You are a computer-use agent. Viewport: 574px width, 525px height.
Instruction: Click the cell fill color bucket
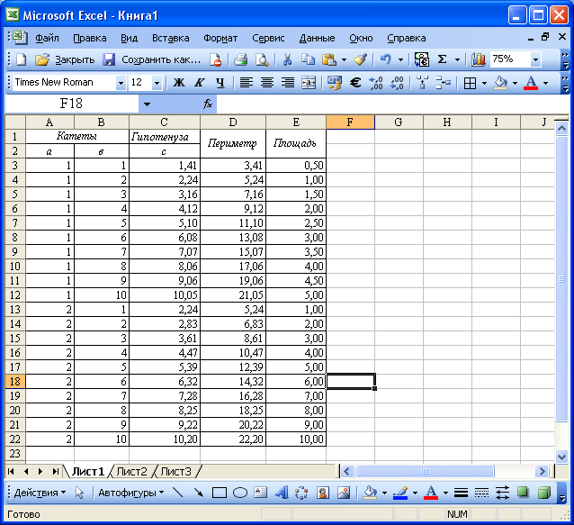point(500,83)
